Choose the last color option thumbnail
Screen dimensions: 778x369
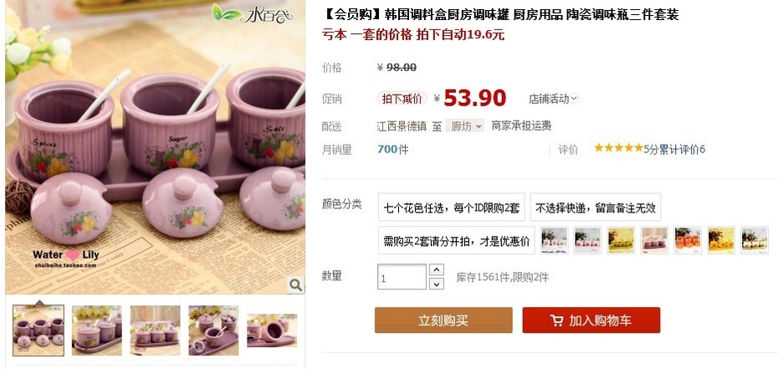pyautogui.click(x=755, y=240)
